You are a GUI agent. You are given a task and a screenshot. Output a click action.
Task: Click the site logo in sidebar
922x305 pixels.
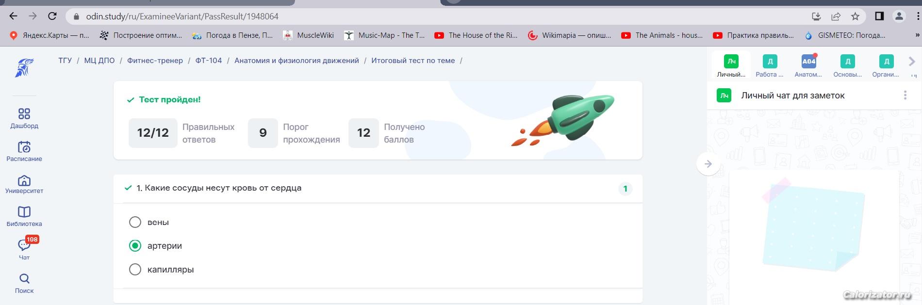pos(24,68)
